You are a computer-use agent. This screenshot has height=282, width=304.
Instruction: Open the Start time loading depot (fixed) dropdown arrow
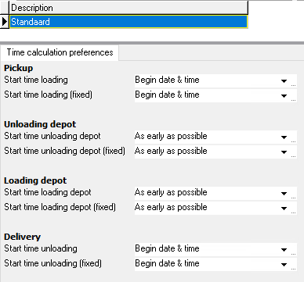[x=284, y=209]
